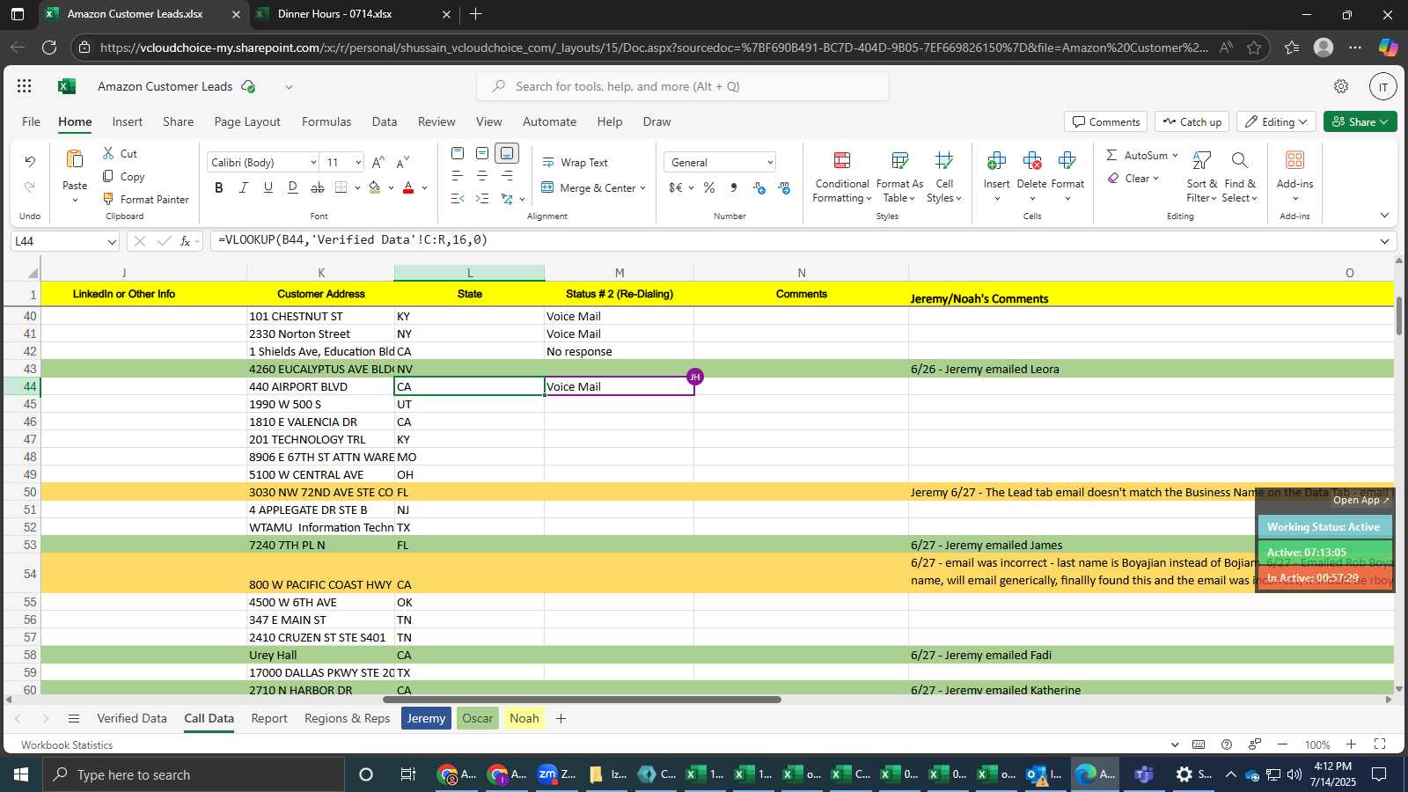This screenshot has width=1408, height=792.
Task: Click the Delete cells icon
Action: point(1032,160)
